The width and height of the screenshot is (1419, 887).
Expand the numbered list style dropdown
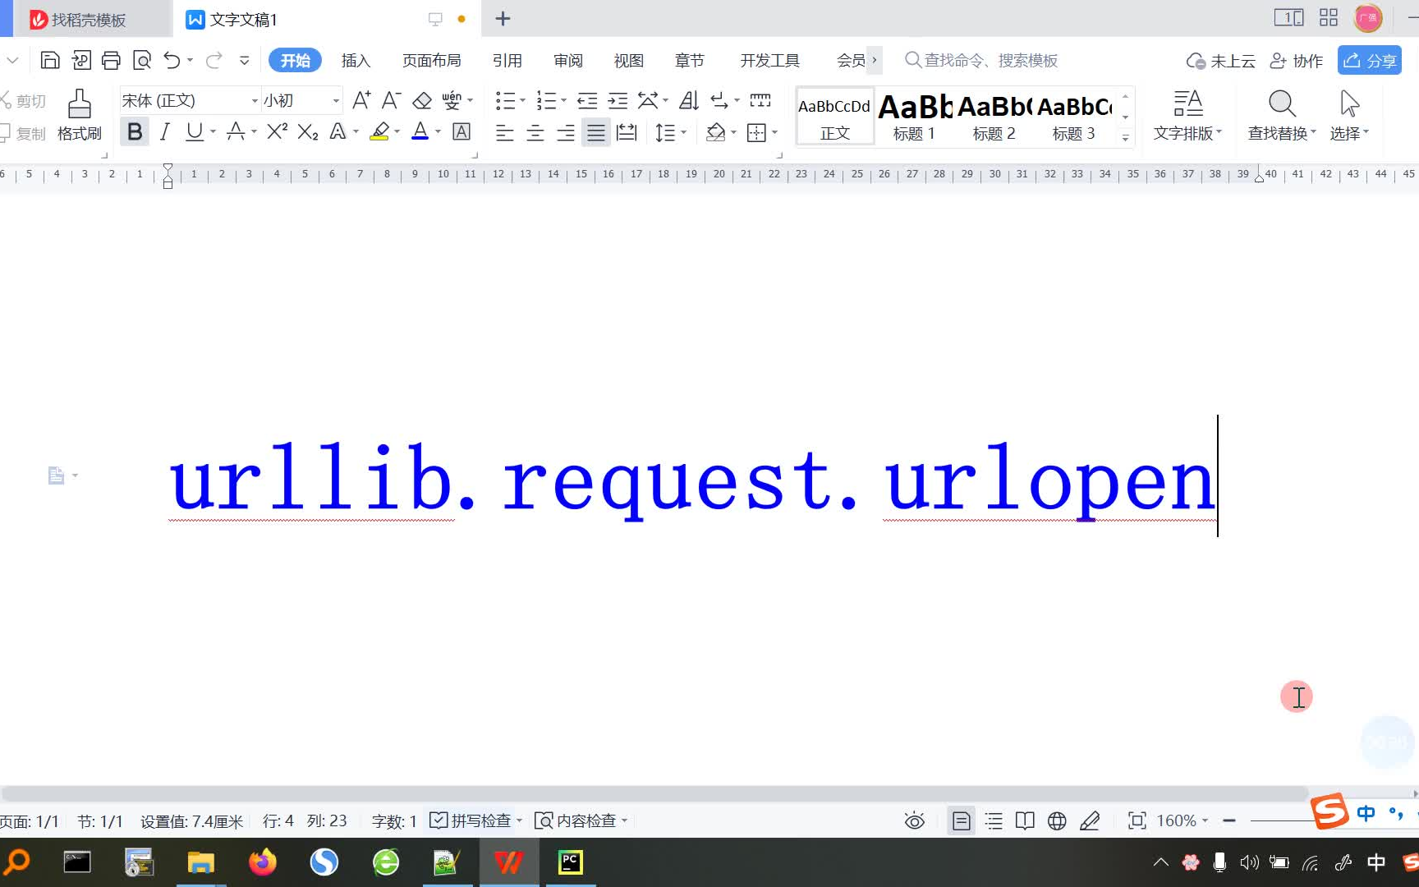coord(564,100)
